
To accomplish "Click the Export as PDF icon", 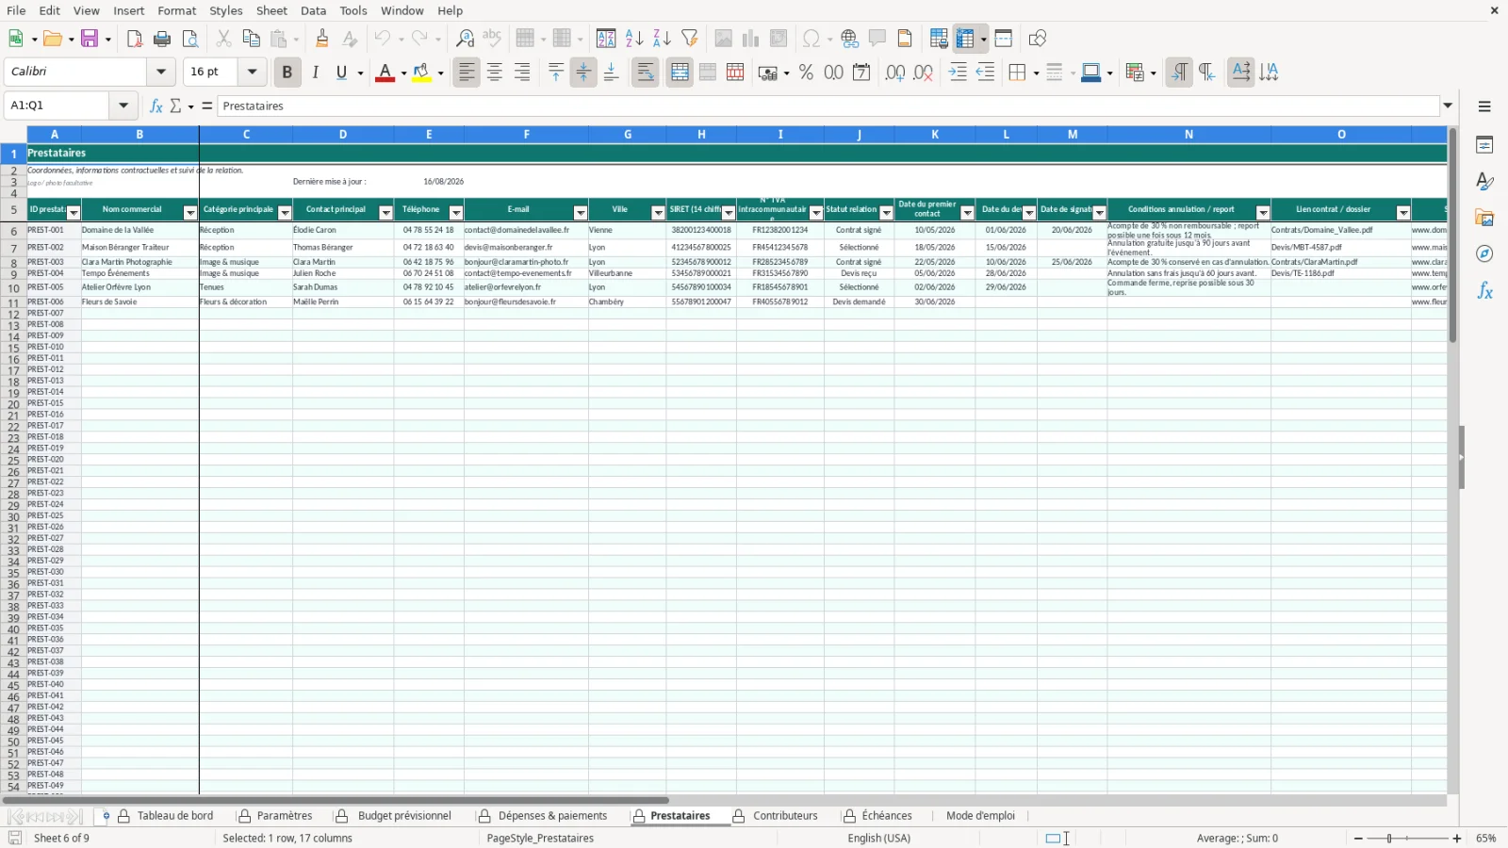I will pyautogui.click(x=135, y=39).
